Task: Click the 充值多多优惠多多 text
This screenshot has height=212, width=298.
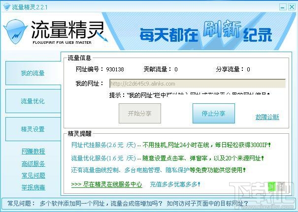Action: point(175,184)
